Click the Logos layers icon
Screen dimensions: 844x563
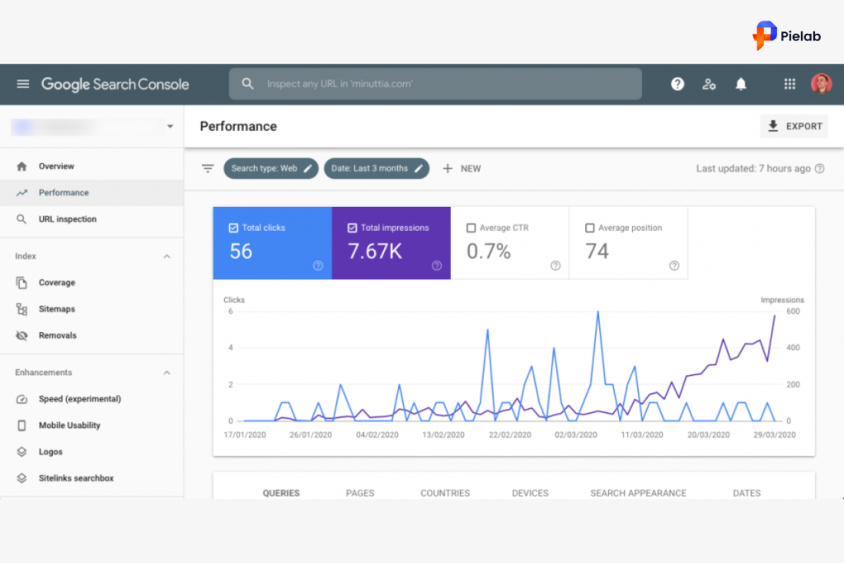[x=21, y=452]
